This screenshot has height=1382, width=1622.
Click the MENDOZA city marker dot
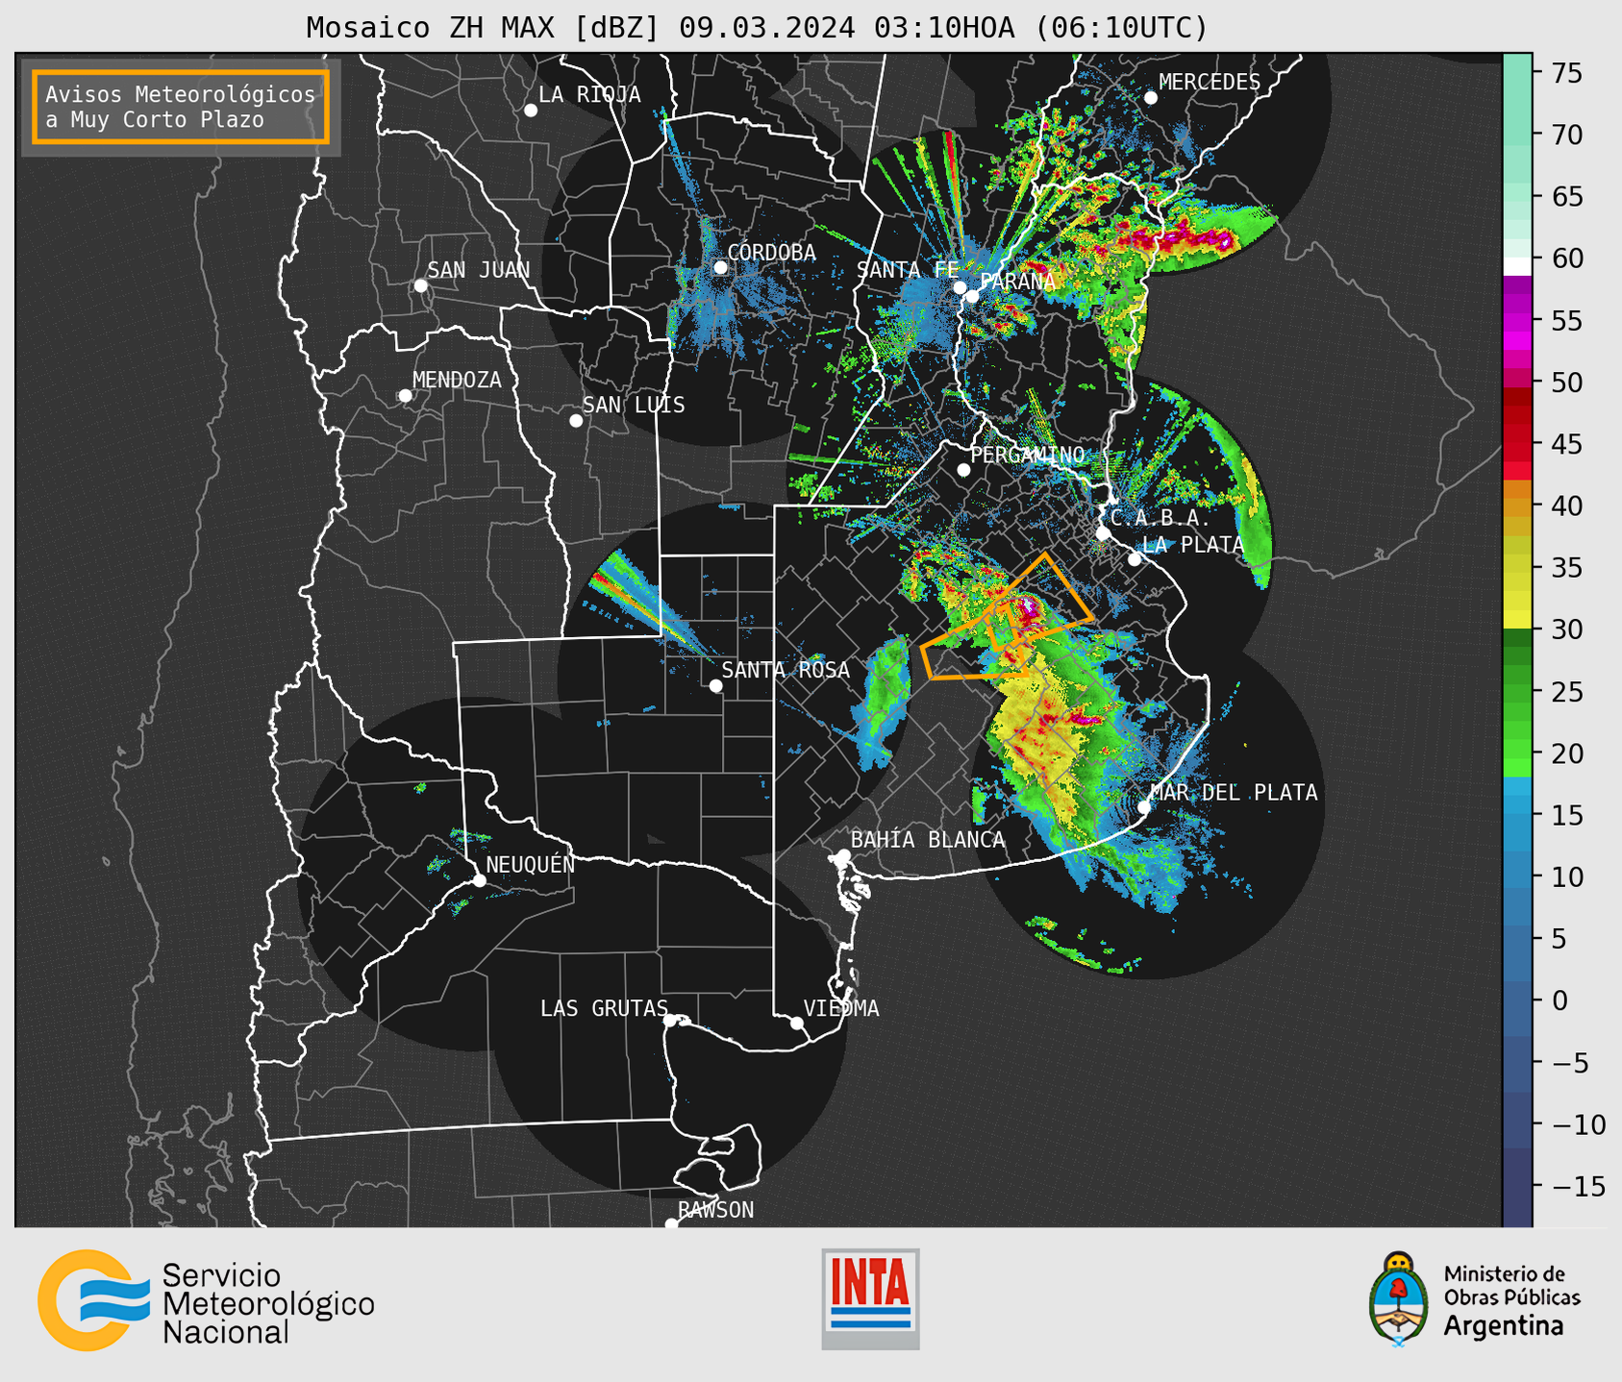406,396
